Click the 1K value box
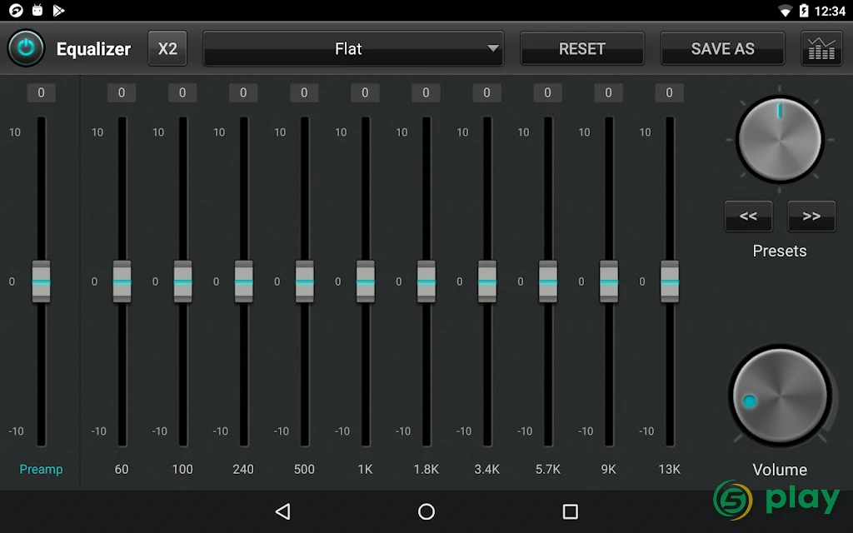The height and width of the screenshot is (533, 853). (x=366, y=92)
